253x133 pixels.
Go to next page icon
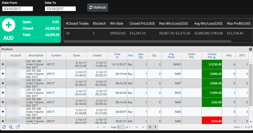pyautogui.click(x=137, y=127)
